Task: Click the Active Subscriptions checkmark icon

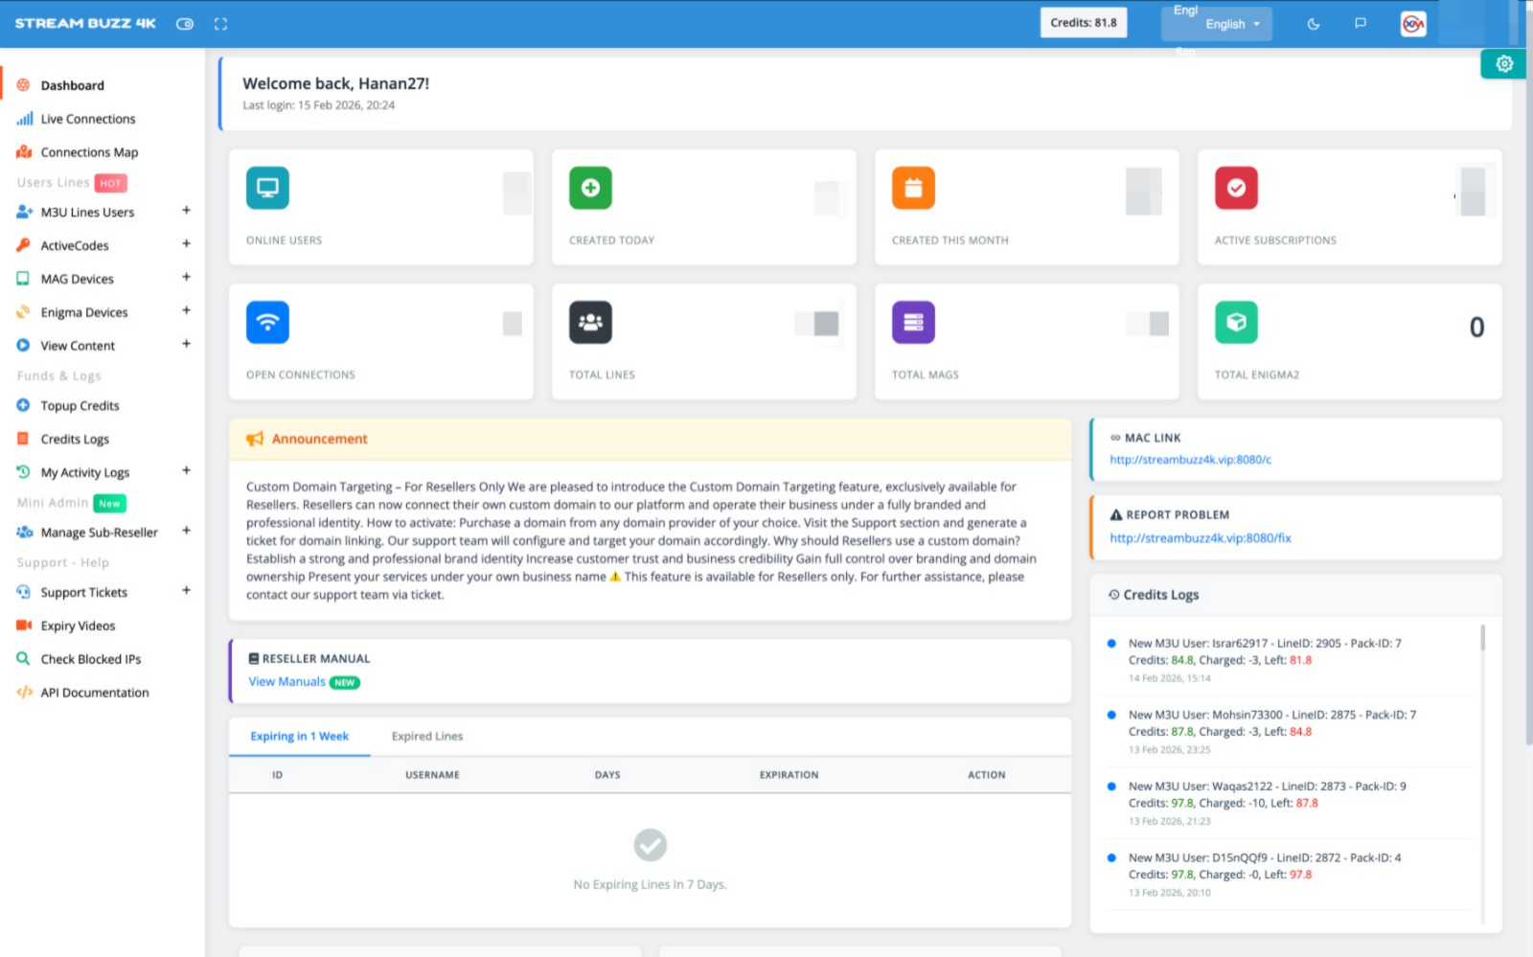Action: pyautogui.click(x=1236, y=188)
